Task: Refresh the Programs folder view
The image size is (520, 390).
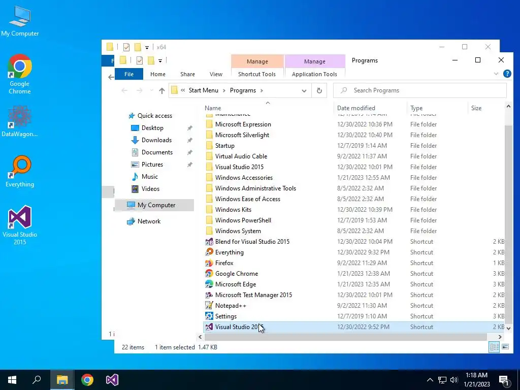Action: click(319, 90)
